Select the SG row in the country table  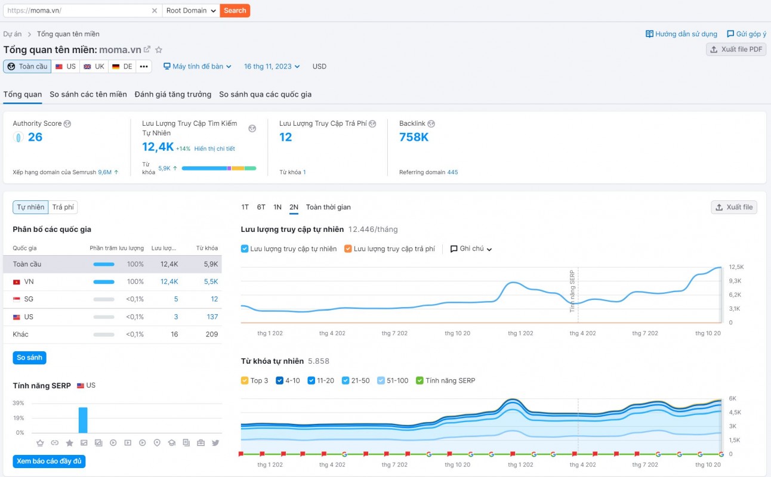coord(112,299)
